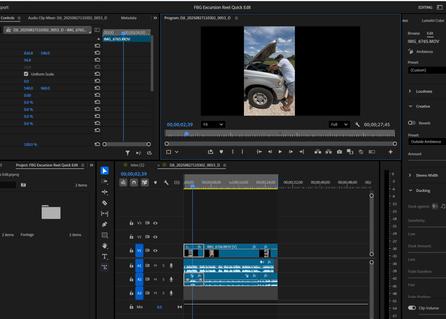Select the Hand tool

coord(105,246)
